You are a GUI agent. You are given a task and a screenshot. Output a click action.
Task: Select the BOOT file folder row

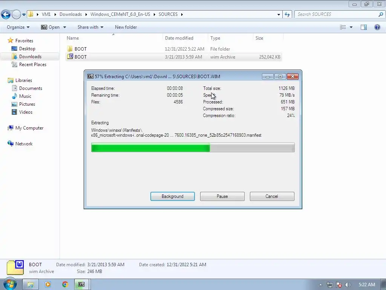[x=173, y=49]
